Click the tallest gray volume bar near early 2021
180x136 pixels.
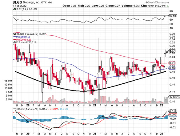[x=99, y=94]
